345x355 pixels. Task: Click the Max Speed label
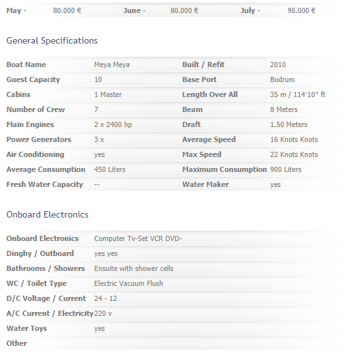[201, 154]
